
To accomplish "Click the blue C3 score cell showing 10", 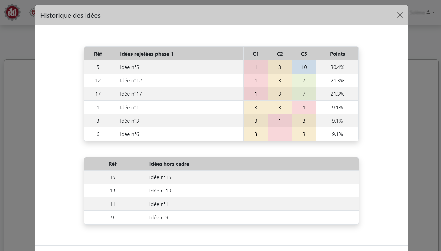I will (x=304, y=67).
